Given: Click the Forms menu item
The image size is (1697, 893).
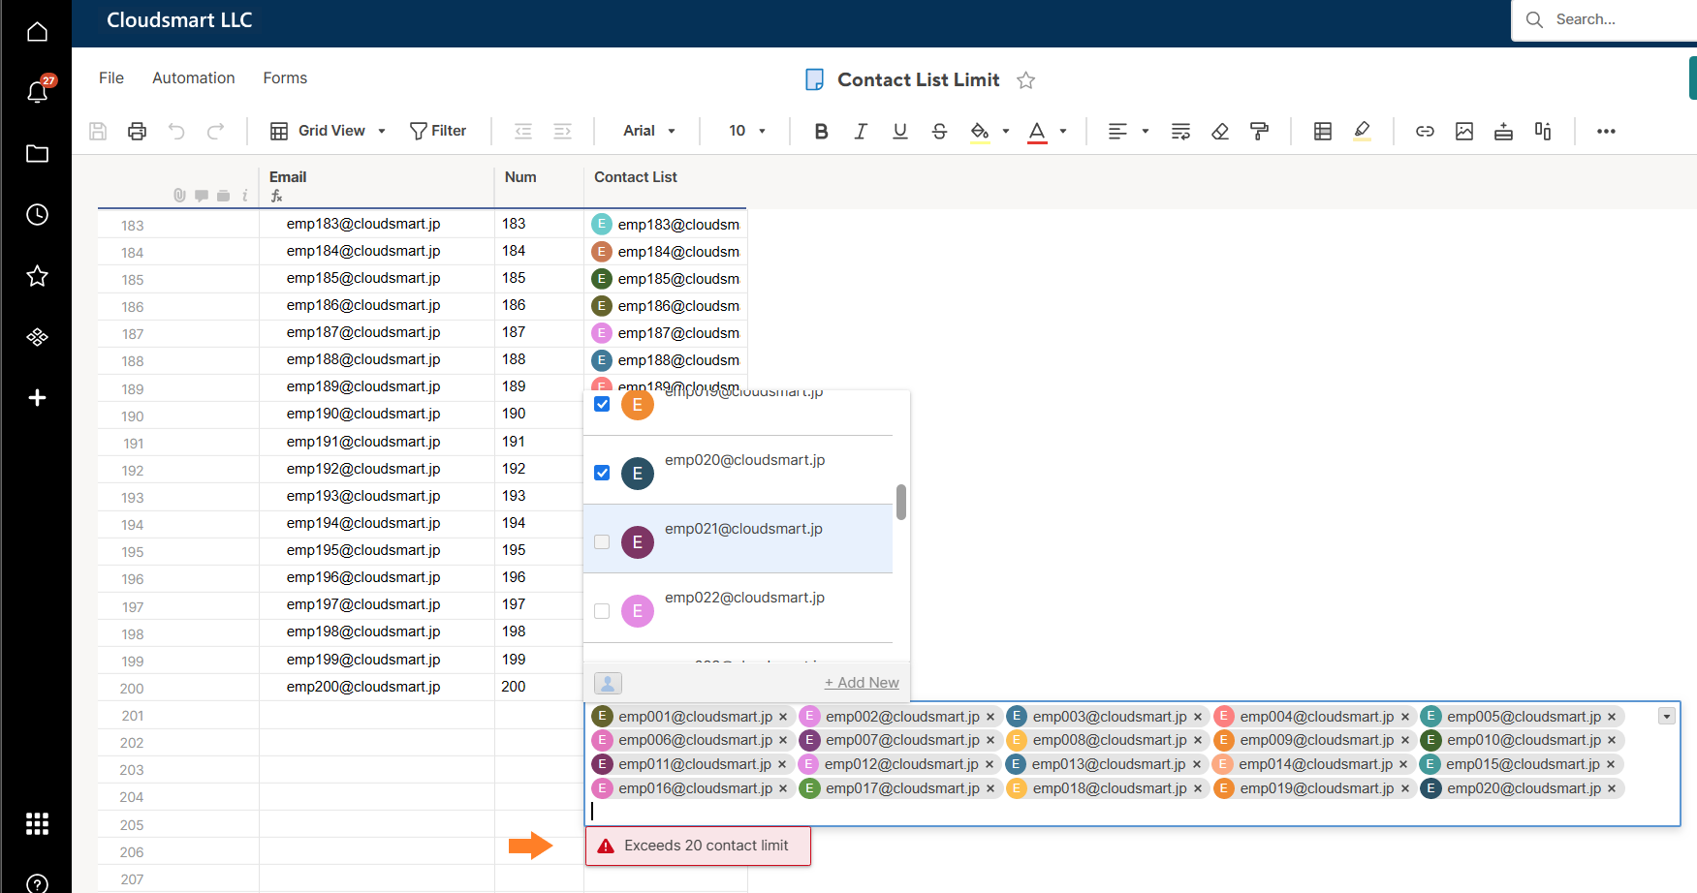Looking at the screenshot, I should [x=284, y=77].
